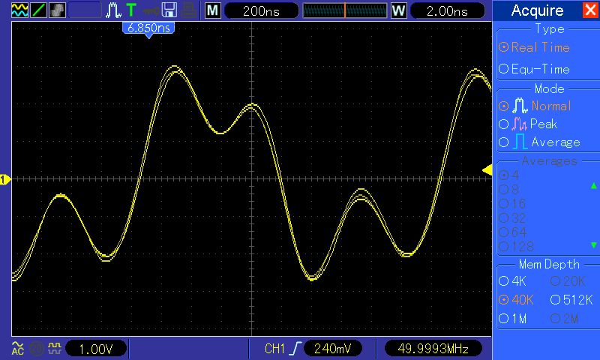Click the AC coupling icon
Image resolution: width=600 pixels, height=360 pixels.
point(17,348)
